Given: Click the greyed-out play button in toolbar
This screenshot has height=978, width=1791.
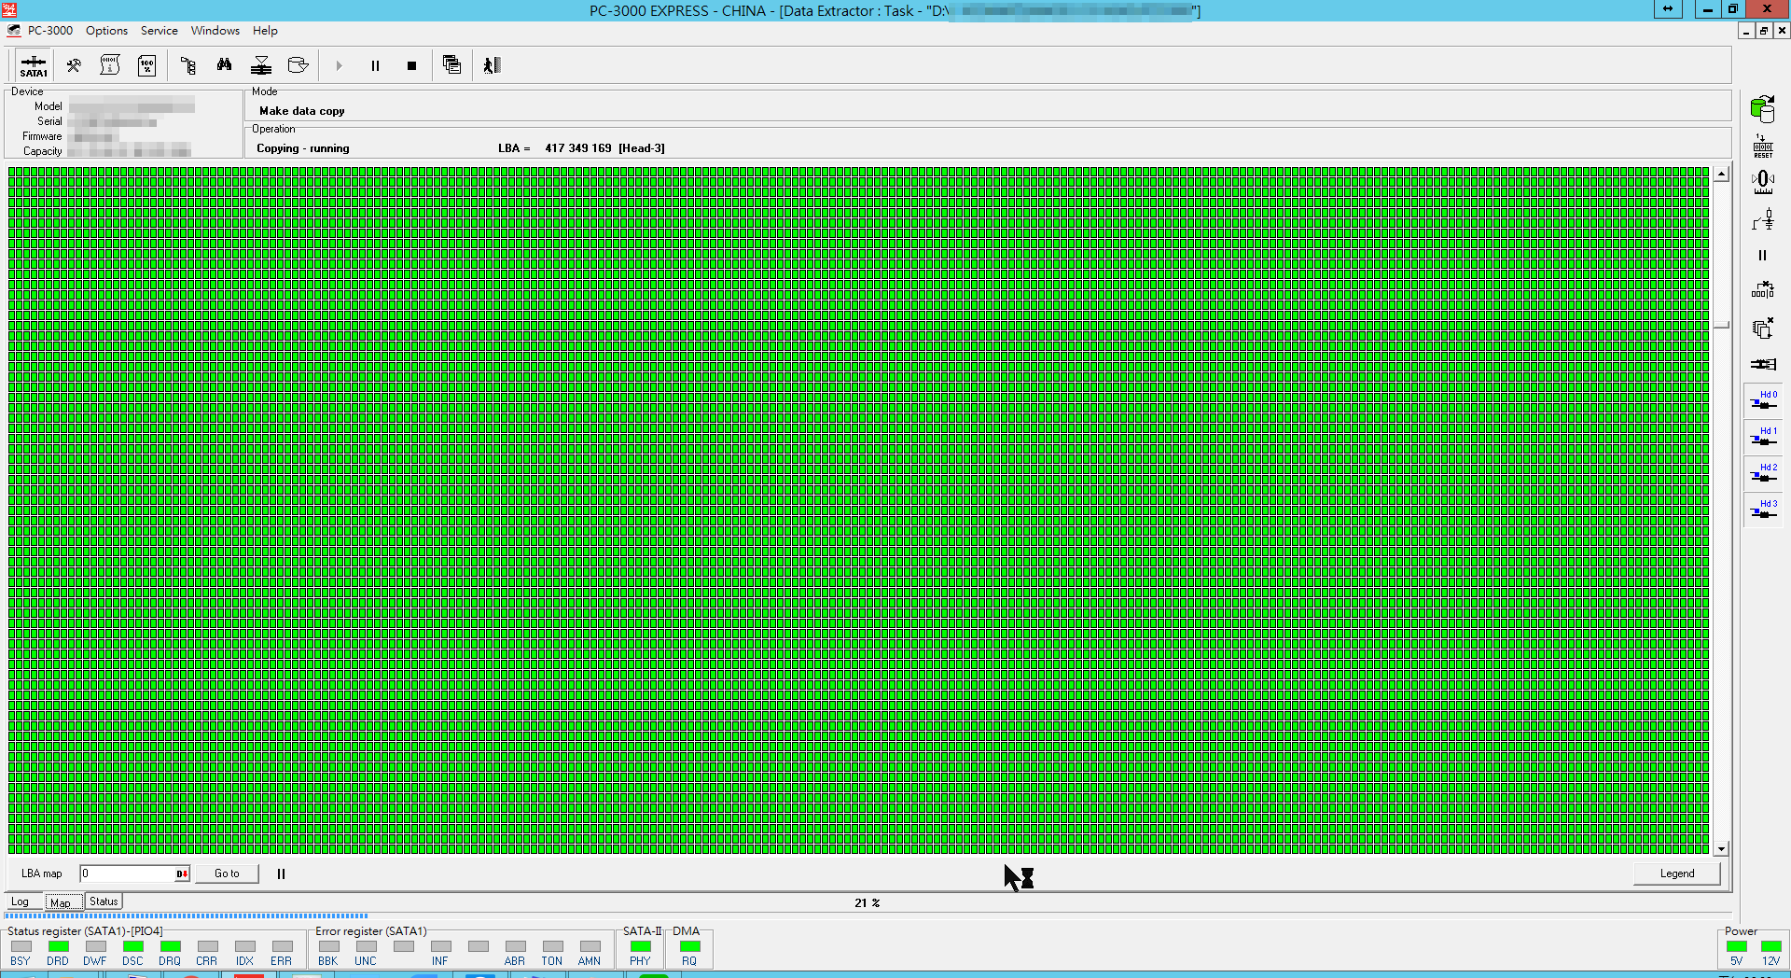Looking at the screenshot, I should click(339, 65).
